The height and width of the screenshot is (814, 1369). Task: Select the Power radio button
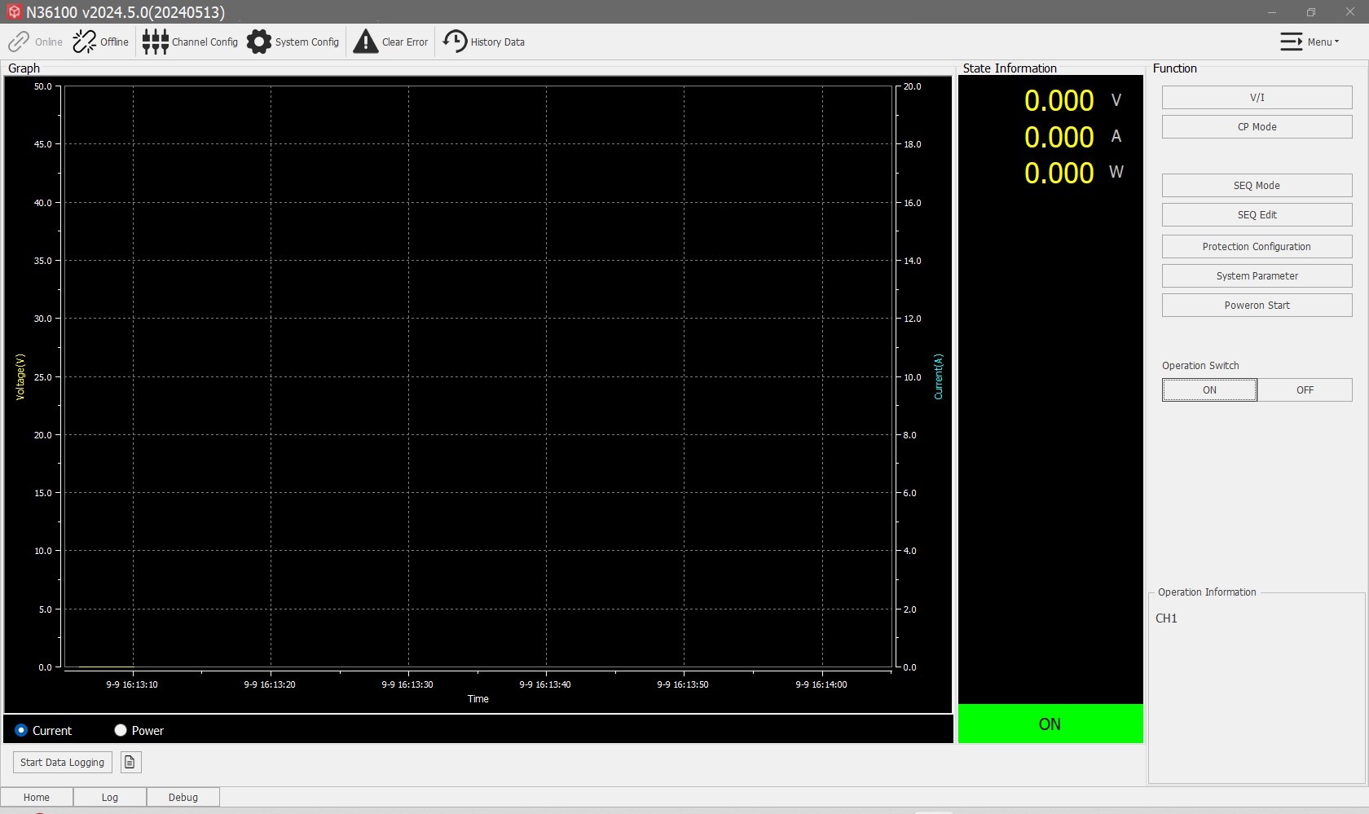[x=121, y=730]
